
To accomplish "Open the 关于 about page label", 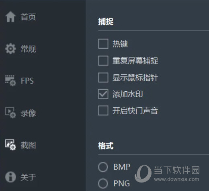I will 28,177.
